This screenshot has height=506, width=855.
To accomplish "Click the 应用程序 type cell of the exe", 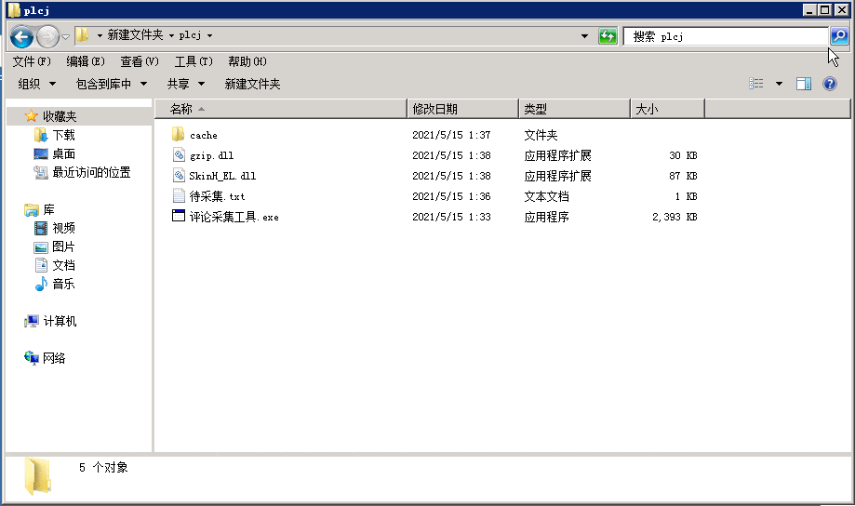I will pos(546,217).
